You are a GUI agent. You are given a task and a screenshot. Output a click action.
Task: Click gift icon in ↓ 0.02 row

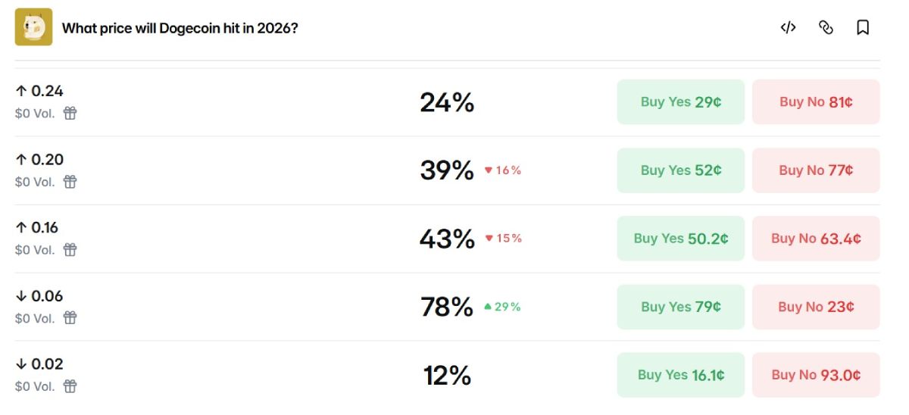coord(70,386)
